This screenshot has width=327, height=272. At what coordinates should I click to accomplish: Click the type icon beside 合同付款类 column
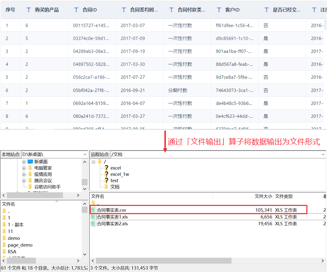coord(171,10)
